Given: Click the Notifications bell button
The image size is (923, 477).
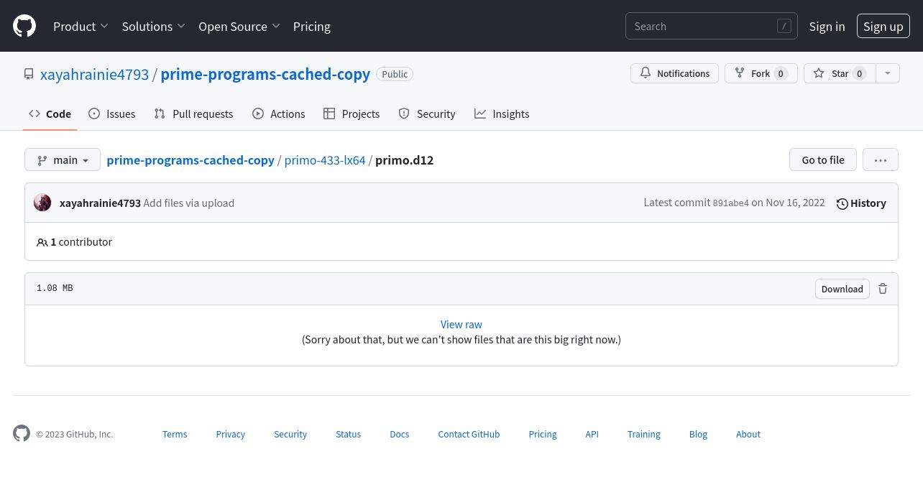Looking at the screenshot, I should [674, 73].
